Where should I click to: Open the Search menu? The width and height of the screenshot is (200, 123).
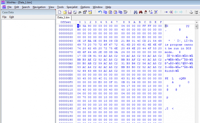click(x=26, y=7)
